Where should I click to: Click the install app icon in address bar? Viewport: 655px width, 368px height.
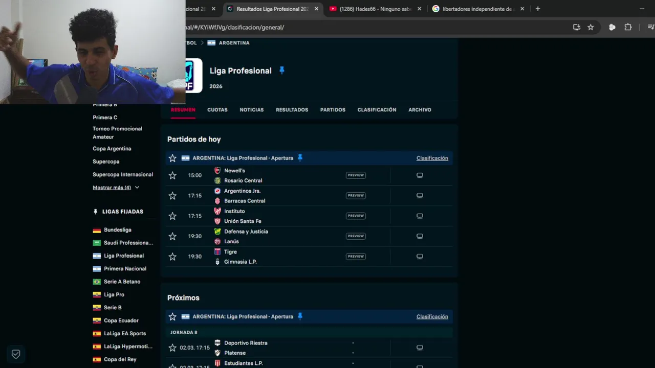(577, 27)
